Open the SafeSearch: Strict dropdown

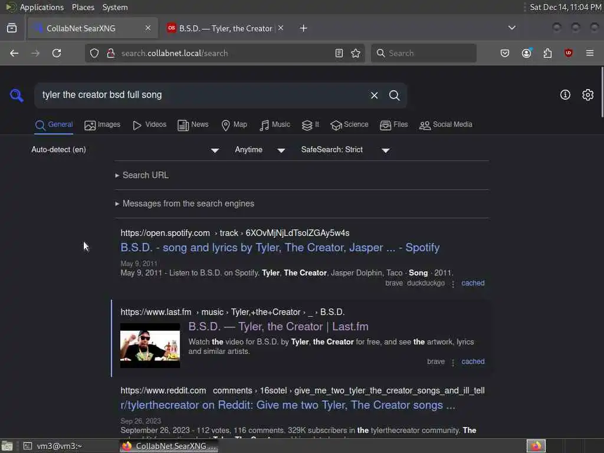346,150
